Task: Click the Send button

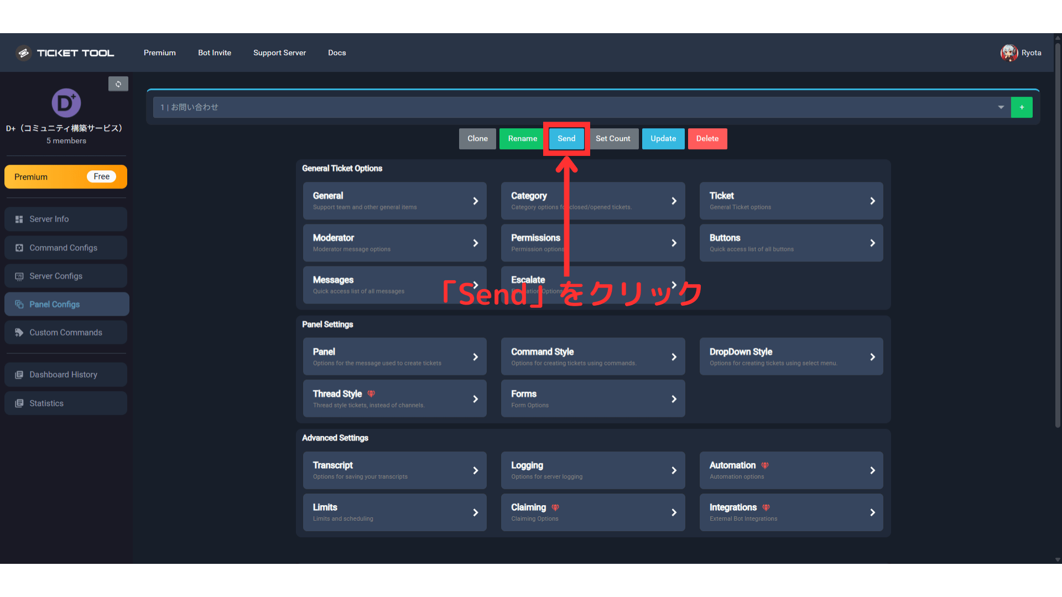Action: click(x=566, y=139)
